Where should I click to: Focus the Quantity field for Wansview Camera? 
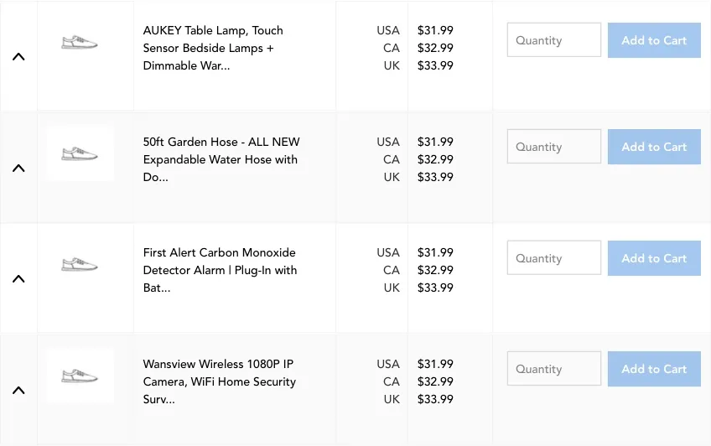(553, 369)
